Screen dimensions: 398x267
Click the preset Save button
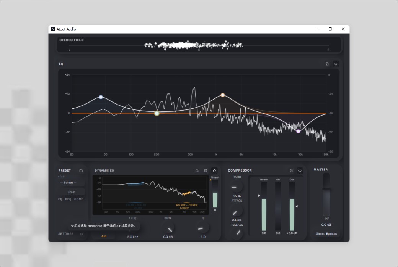tap(71, 192)
